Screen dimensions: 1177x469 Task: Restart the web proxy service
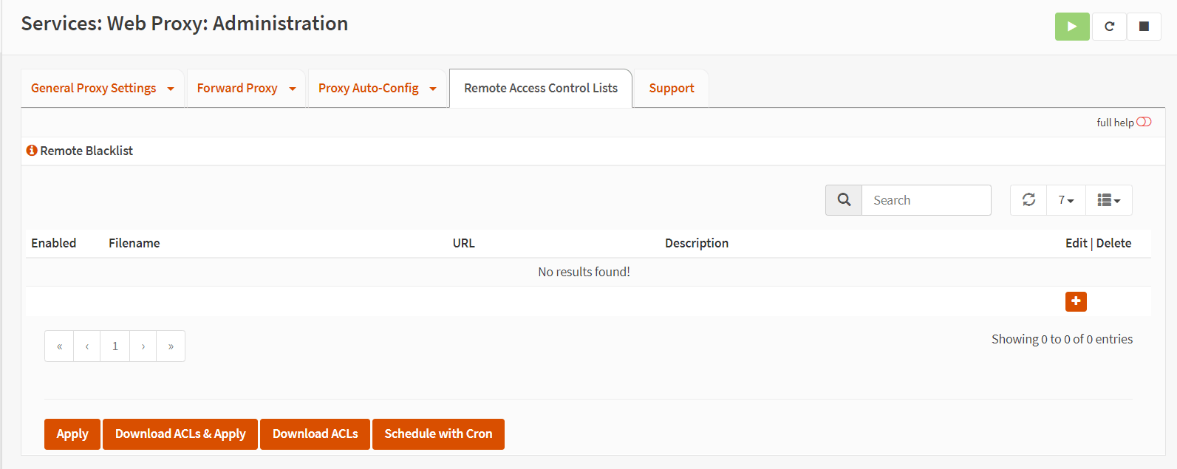[1109, 27]
